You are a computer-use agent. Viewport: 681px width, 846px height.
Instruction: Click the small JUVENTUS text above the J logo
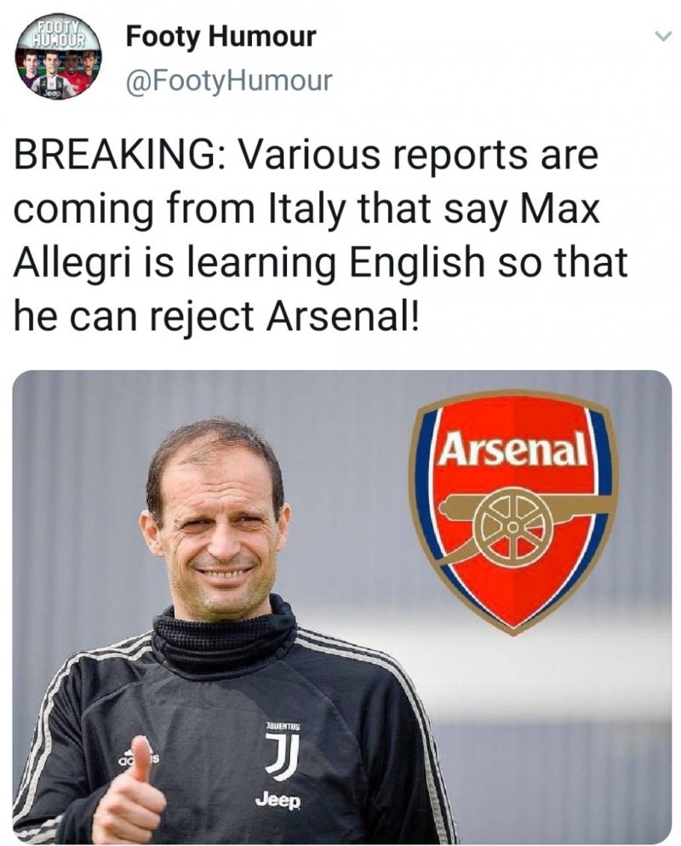[x=283, y=726]
